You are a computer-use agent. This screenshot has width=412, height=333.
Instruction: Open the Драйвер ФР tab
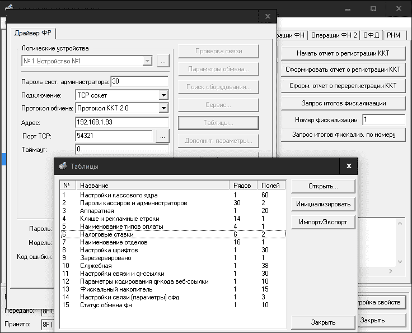pyautogui.click(x=33, y=33)
